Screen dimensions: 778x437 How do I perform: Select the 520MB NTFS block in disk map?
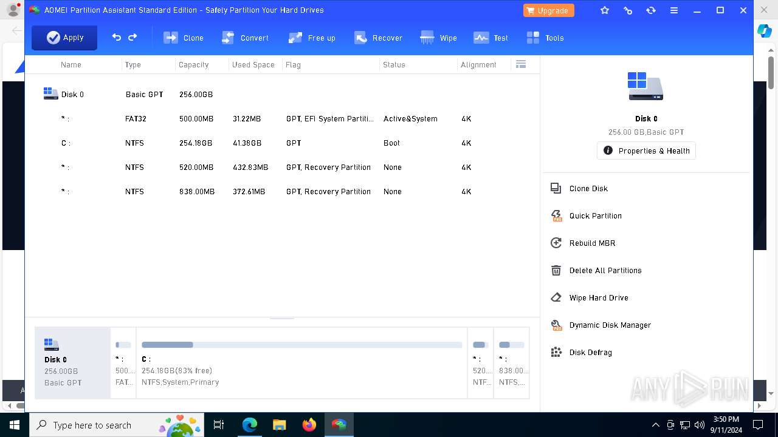(x=481, y=363)
